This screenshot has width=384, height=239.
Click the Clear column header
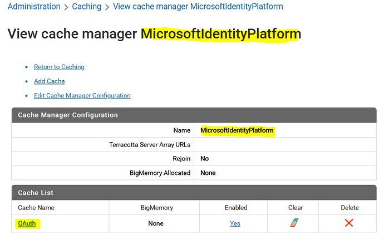pyautogui.click(x=296, y=208)
